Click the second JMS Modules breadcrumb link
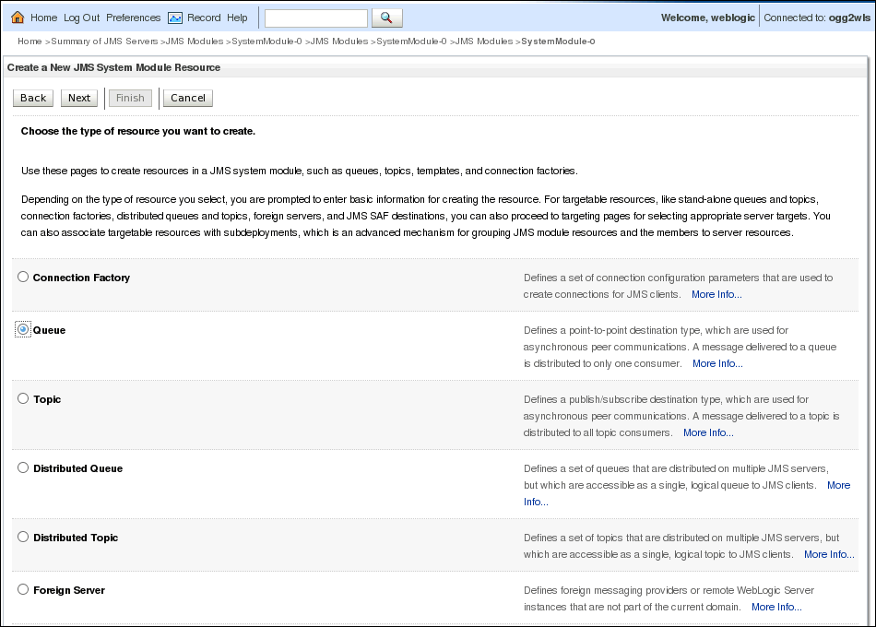 click(x=339, y=41)
